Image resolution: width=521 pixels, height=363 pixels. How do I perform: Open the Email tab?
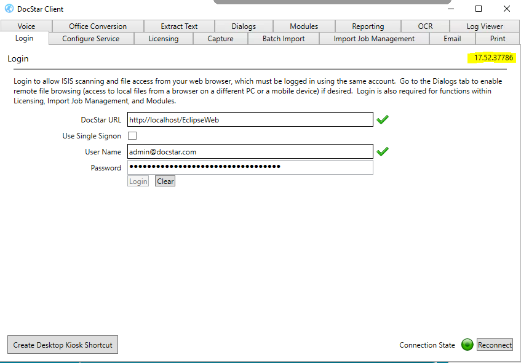[x=452, y=39]
